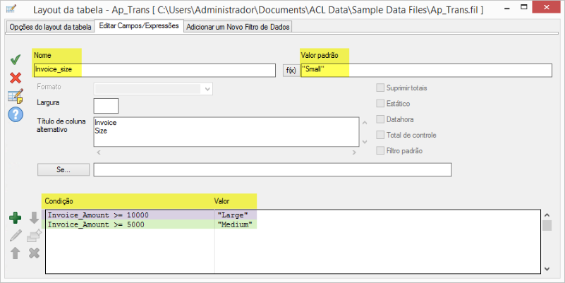Check the Total de controle option

coord(381,135)
